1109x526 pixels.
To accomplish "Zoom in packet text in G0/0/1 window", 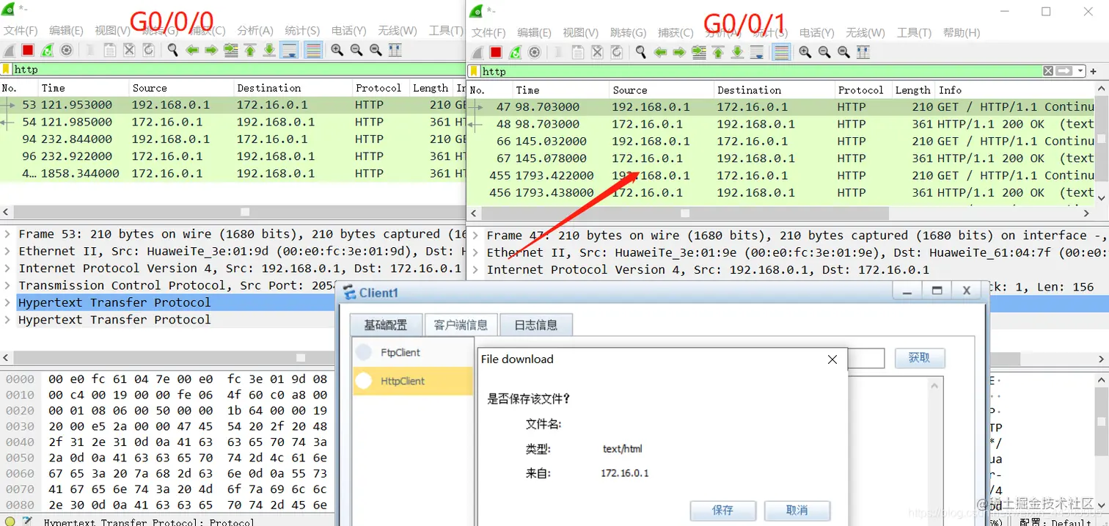I will (805, 52).
